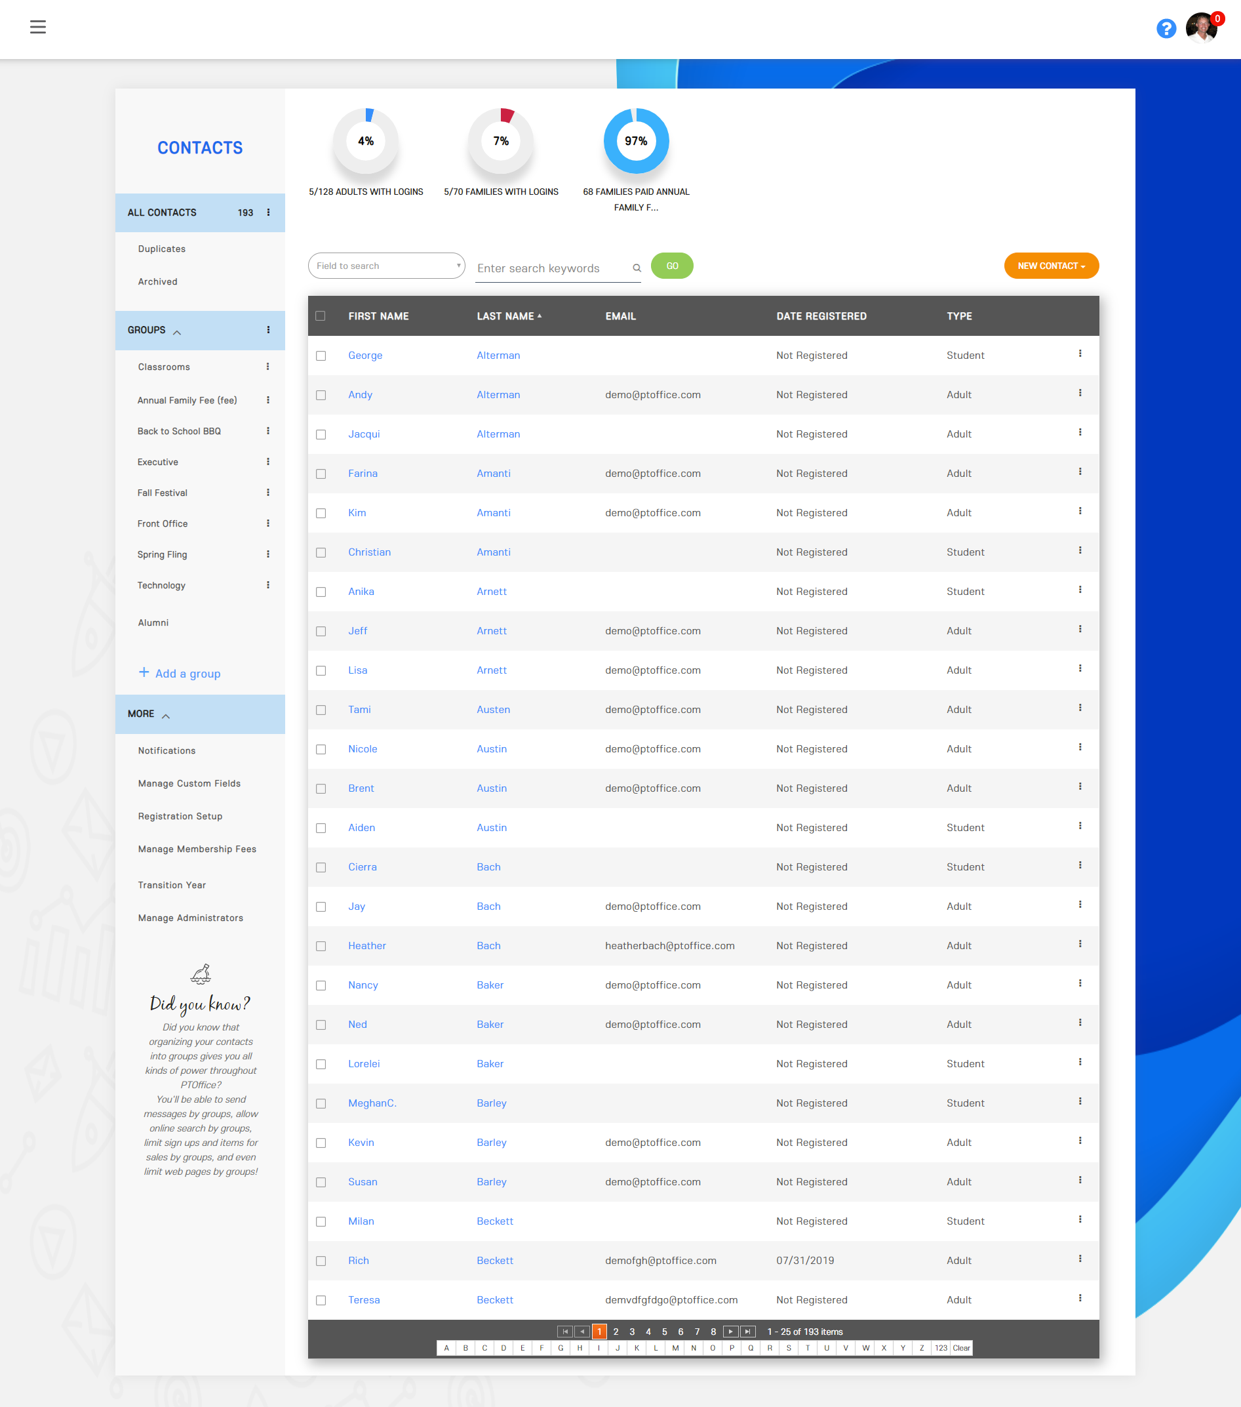The height and width of the screenshot is (1407, 1241).
Task: Check the box for Anika Arnett
Action: click(321, 592)
